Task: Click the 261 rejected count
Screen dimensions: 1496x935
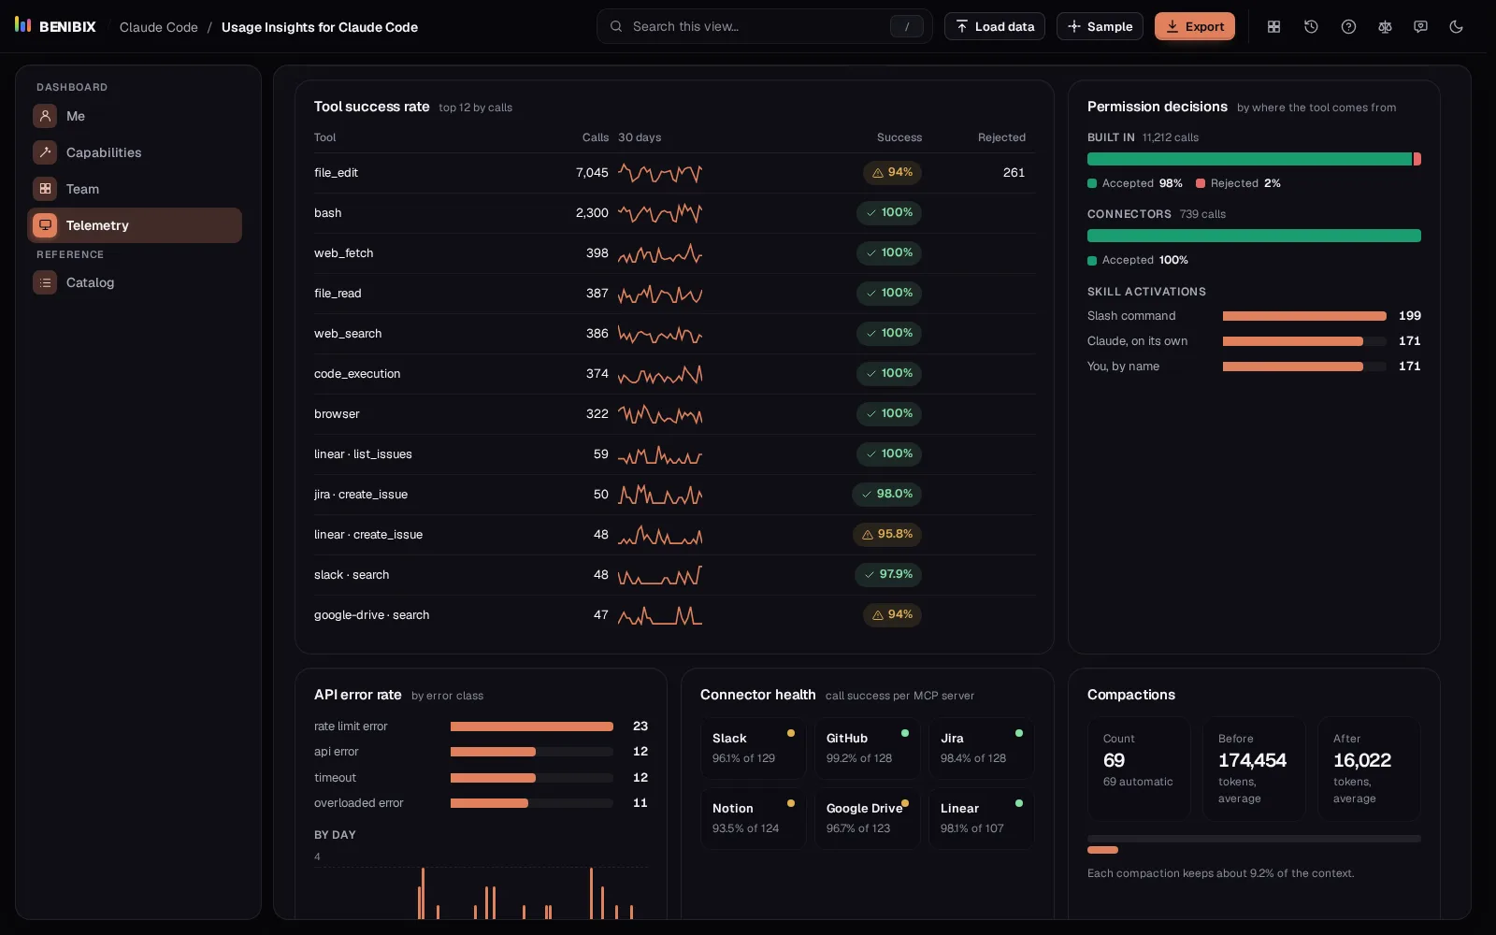Action: point(1014,173)
